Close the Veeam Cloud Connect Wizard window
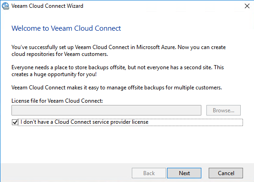This screenshot has width=254, height=182. pyautogui.click(x=247, y=6)
